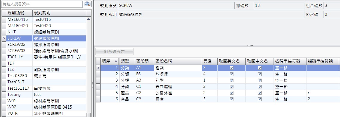Click the 取回英文名 column header
The height and width of the screenshot is (117, 340).
coord(231,61)
